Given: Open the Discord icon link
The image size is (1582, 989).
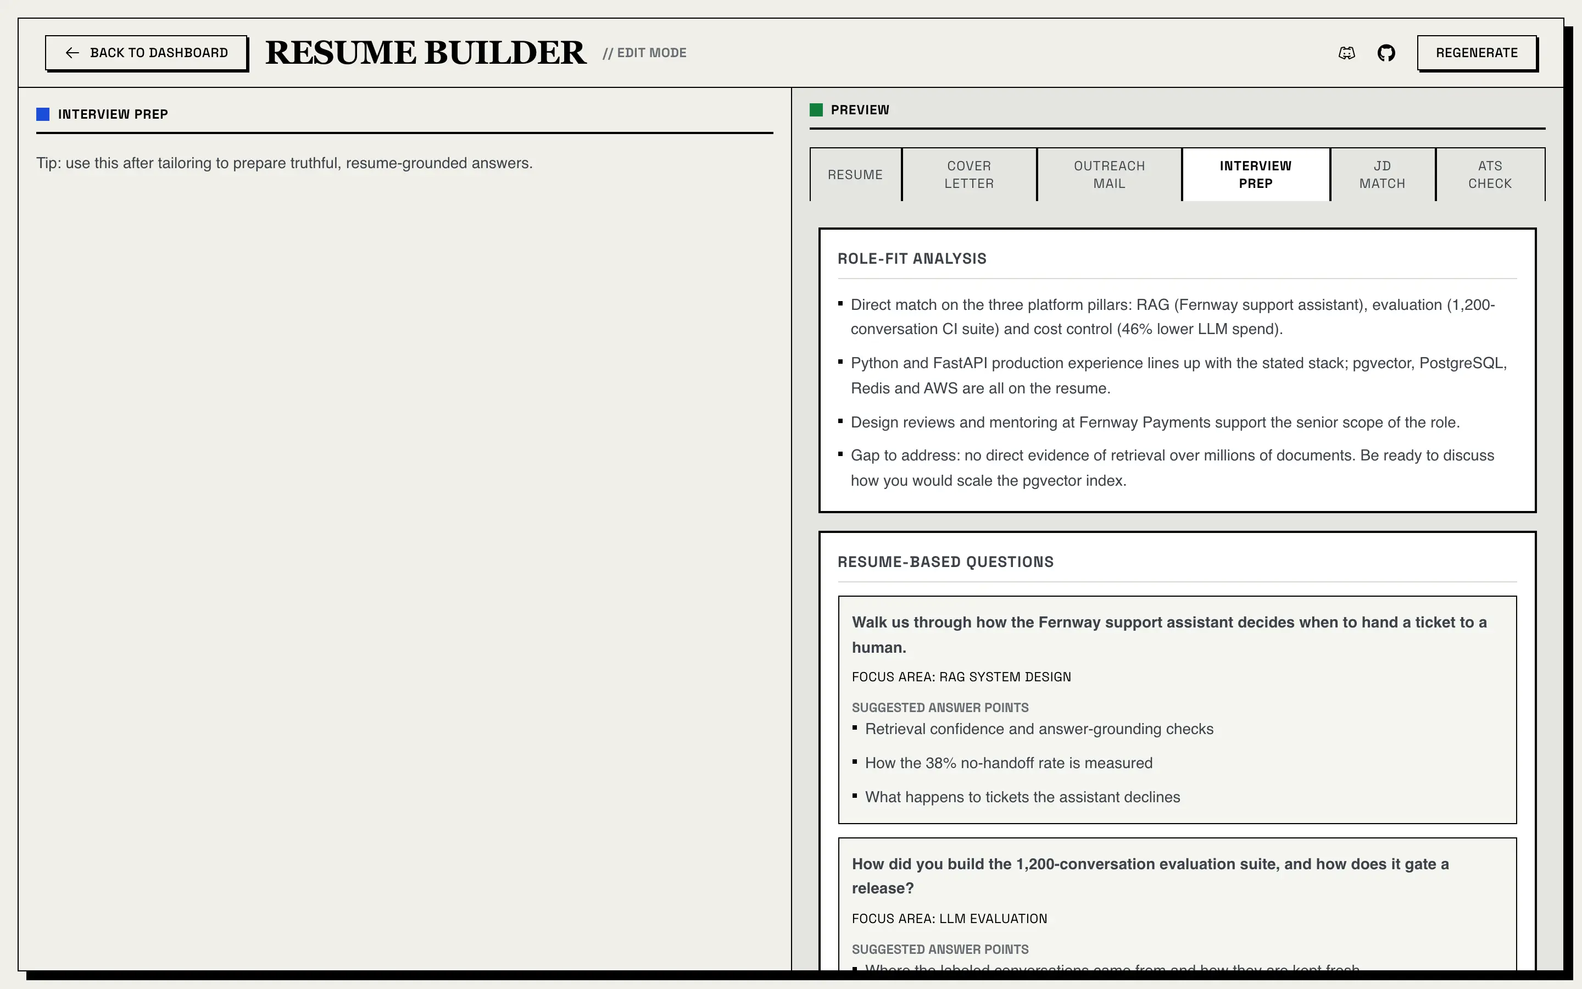Looking at the screenshot, I should (x=1347, y=53).
